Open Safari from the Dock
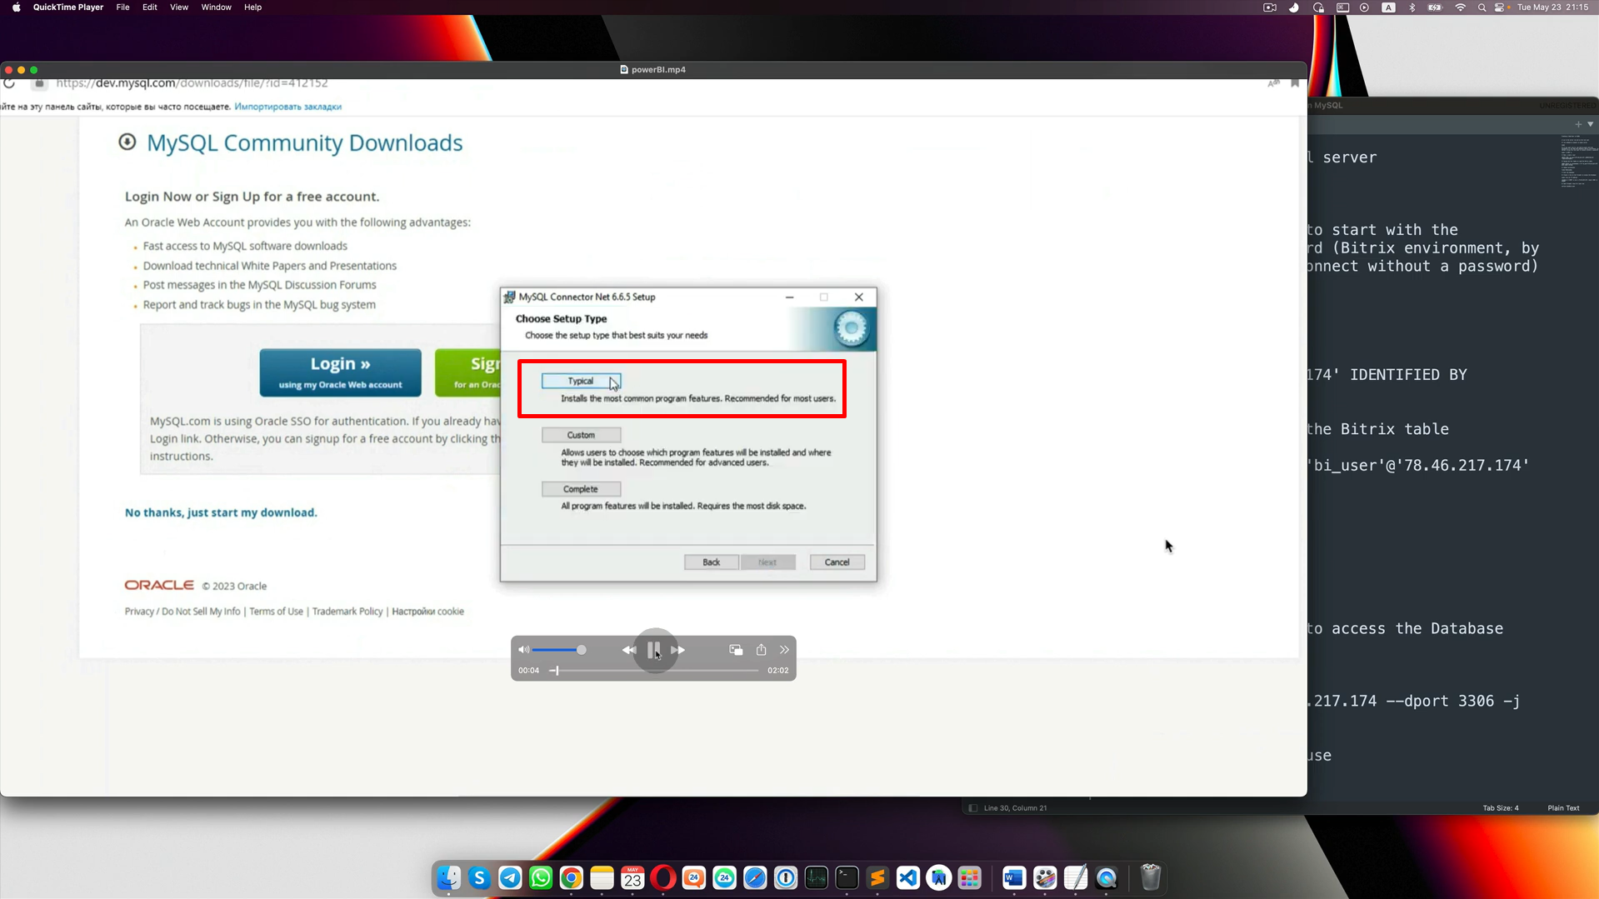Screen dimensions: 1599x899 (754, 878)
